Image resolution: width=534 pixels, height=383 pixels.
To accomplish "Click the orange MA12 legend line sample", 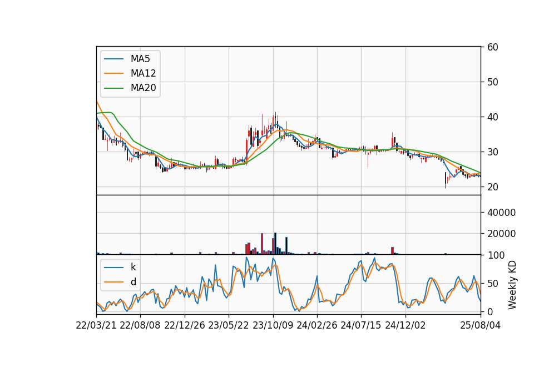I will point(113,73).
